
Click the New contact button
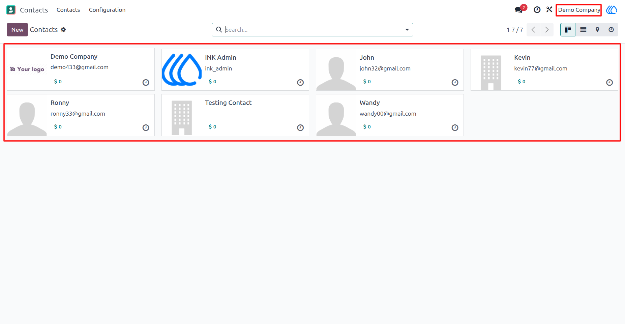tap(17, 30)
